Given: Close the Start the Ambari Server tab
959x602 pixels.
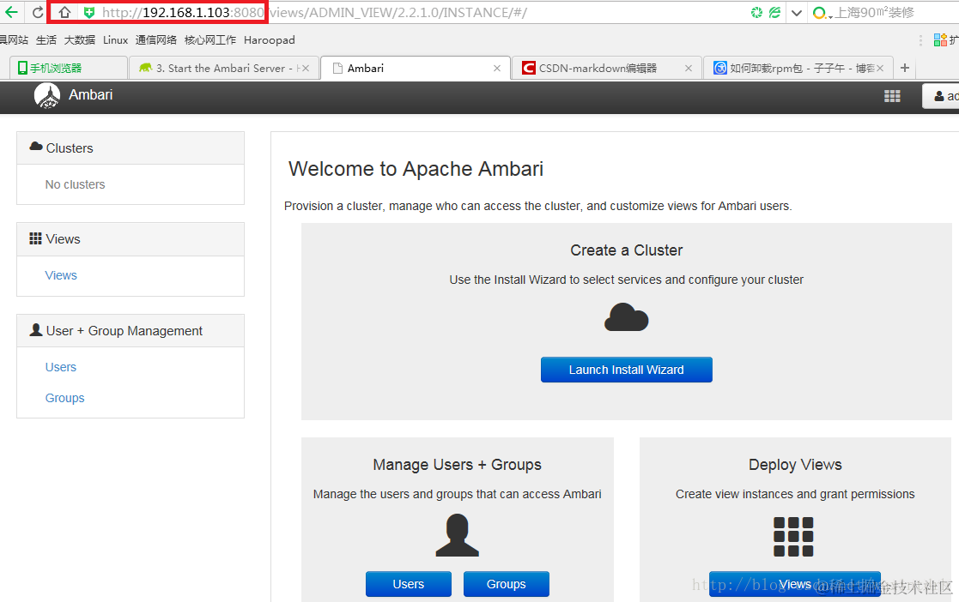Looking at the screenshot, I should (306, 69).
